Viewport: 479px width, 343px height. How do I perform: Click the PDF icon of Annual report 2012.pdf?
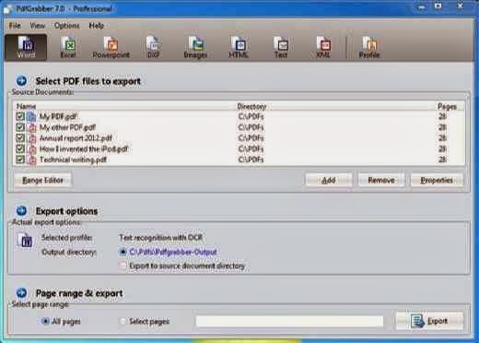point(32,138)
